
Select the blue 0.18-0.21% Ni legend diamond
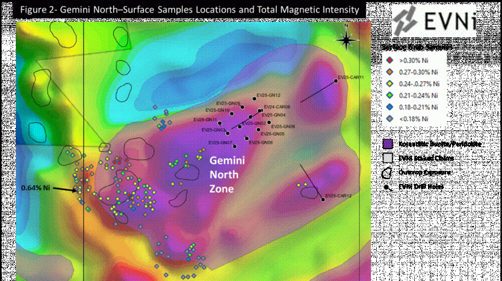pos(389,107)
